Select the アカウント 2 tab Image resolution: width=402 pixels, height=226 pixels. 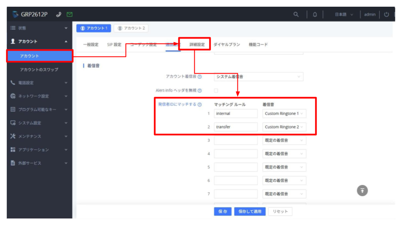coord(131,28)
